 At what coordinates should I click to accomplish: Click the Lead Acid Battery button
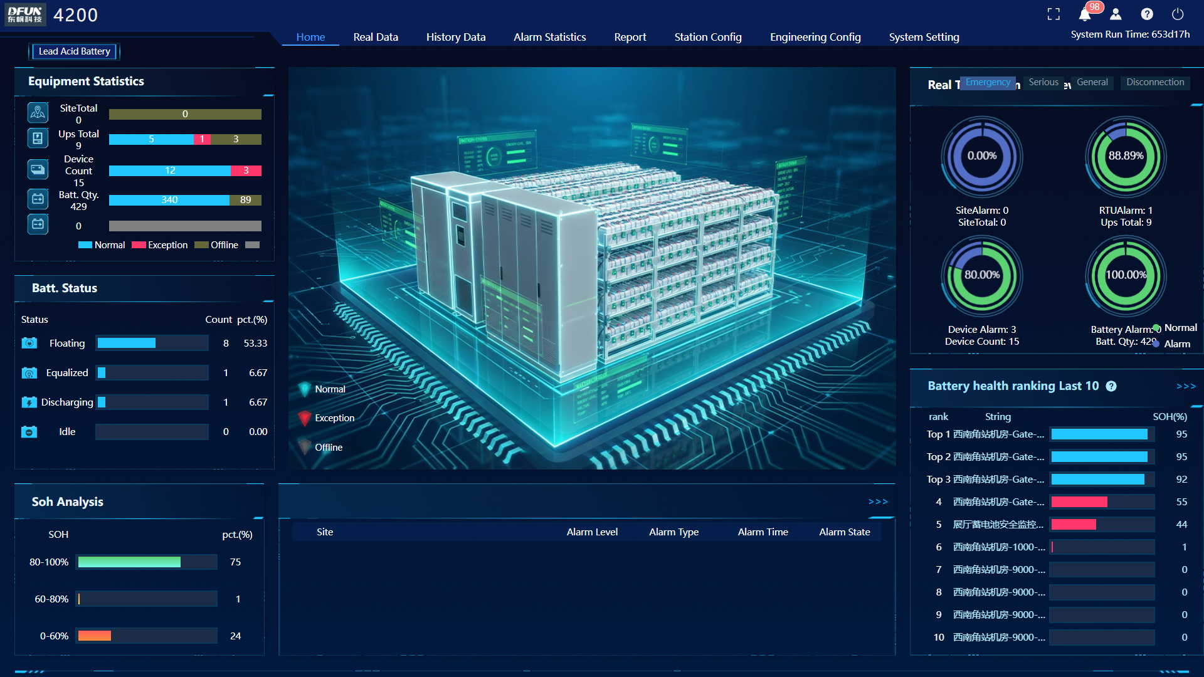[74, 51]
